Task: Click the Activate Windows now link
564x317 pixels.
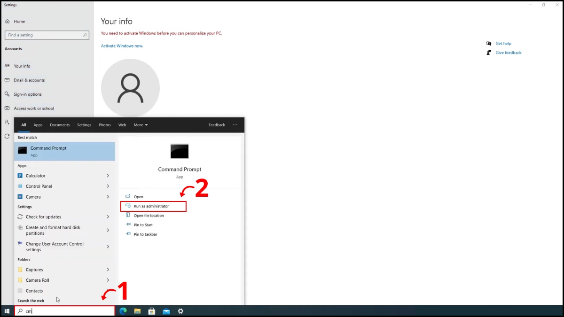Action: pos(121,46)
